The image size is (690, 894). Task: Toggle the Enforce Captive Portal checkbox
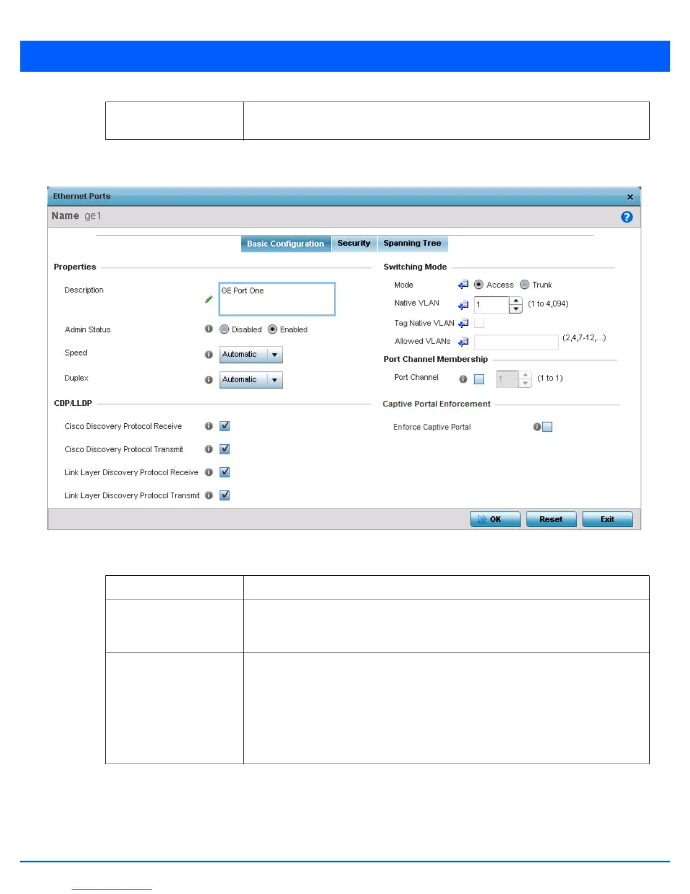[547, 427]
